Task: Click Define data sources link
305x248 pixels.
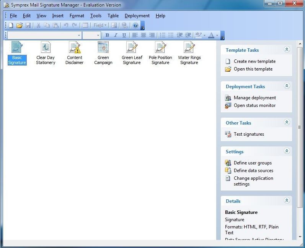Action: (253, 171)
